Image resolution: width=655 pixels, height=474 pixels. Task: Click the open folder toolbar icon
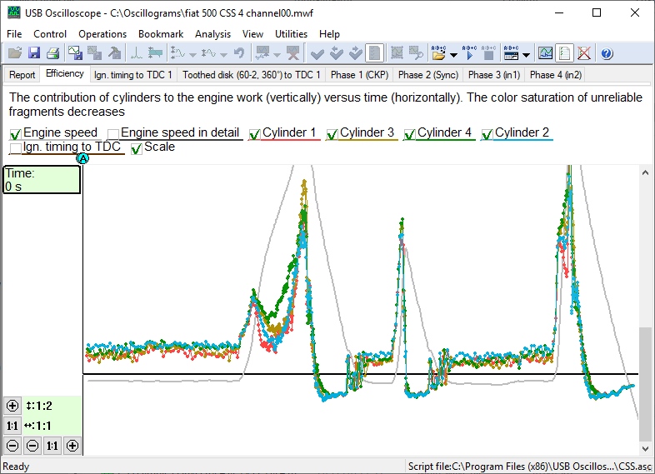(16, 53)
